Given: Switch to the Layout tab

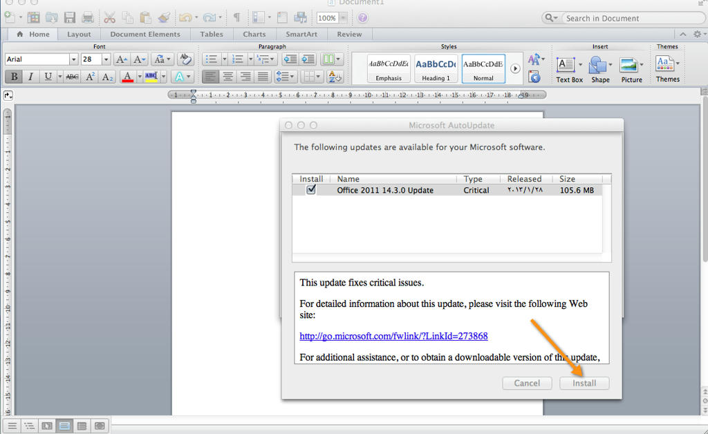Looking at the screenshot, I should point(79,35).
